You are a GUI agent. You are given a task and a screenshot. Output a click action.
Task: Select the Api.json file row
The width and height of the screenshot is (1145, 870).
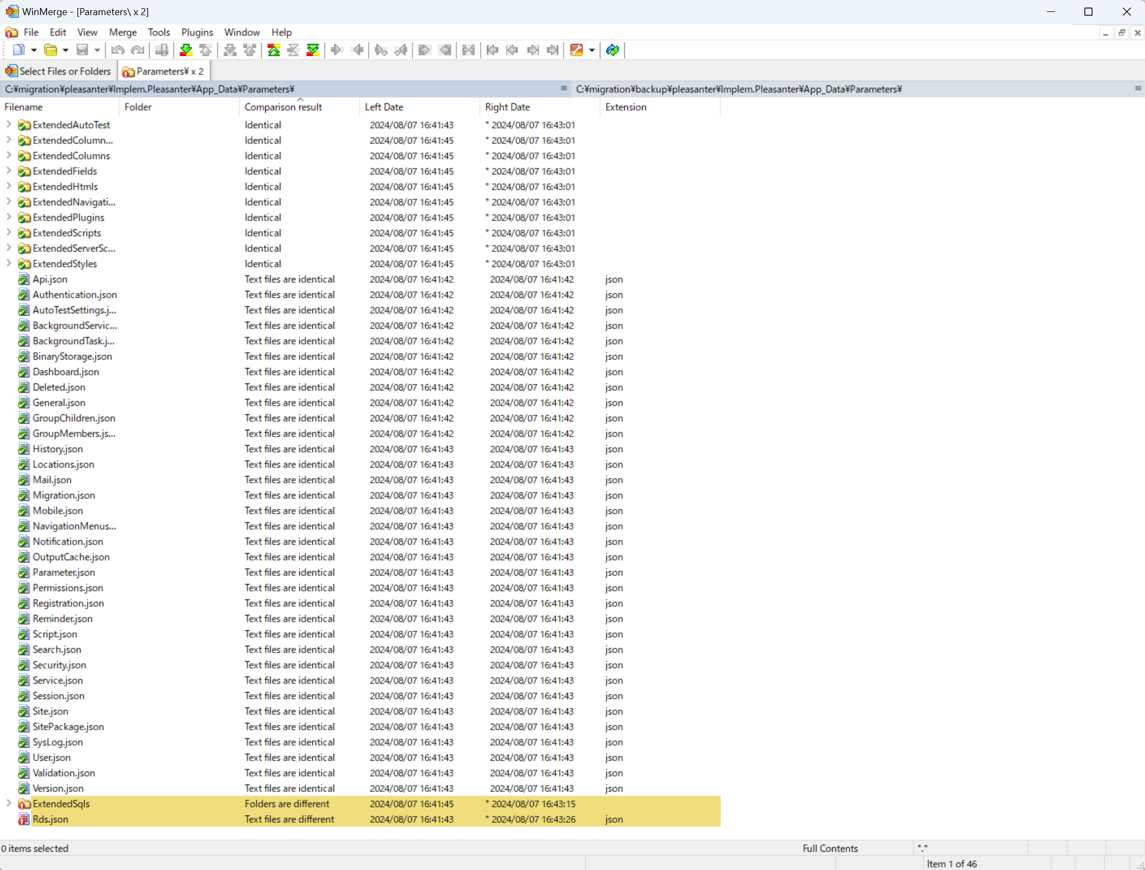coord(360,279)
